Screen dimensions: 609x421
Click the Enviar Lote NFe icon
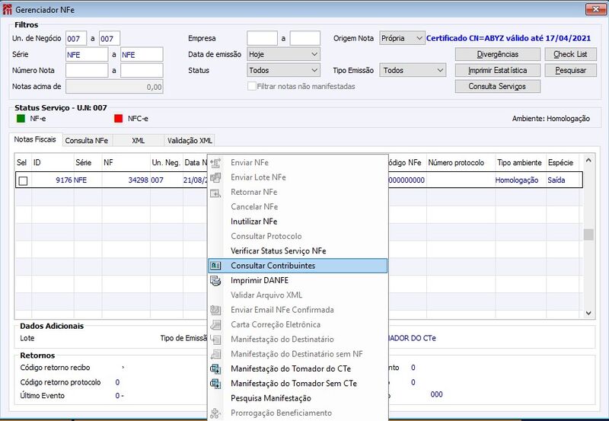point(215,177)
